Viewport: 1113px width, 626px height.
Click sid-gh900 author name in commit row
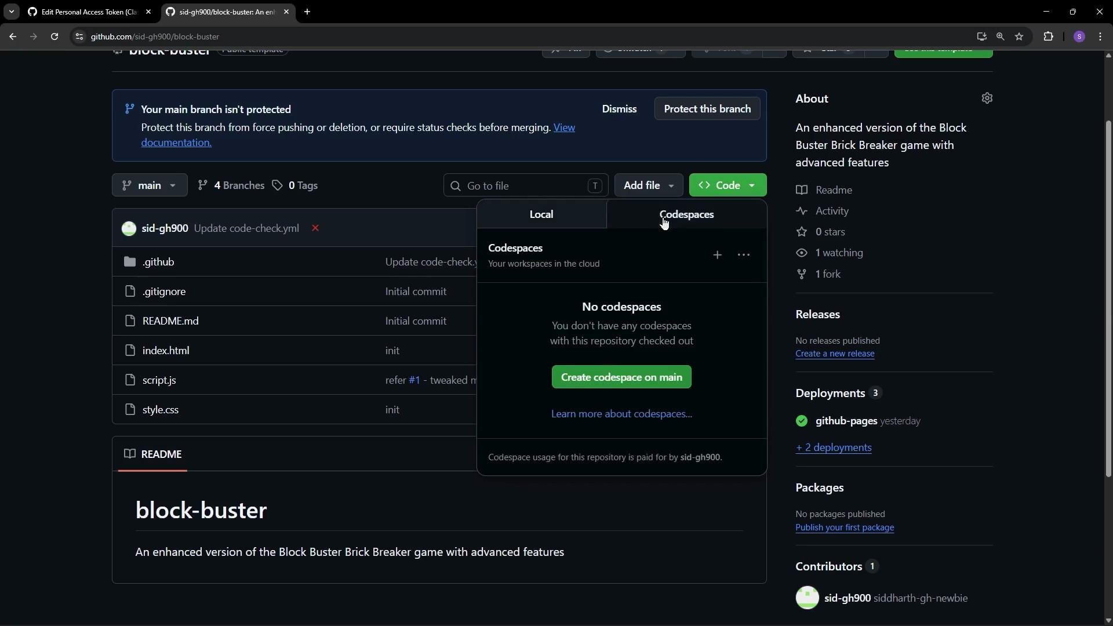(165, 228)
